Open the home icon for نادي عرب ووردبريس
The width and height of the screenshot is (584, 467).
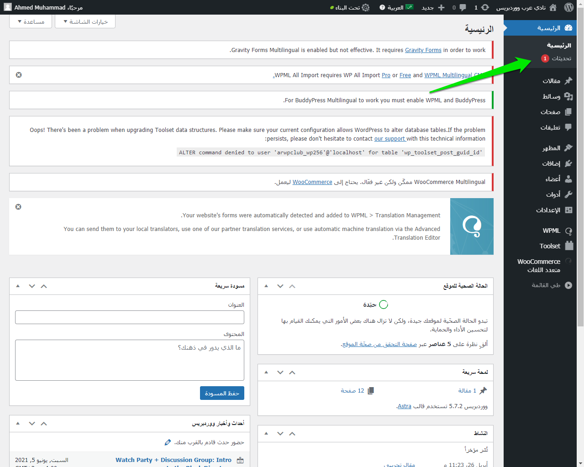point(553,7)
